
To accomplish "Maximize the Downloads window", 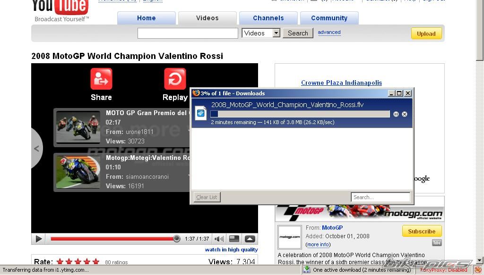I will tap(399, 93).
